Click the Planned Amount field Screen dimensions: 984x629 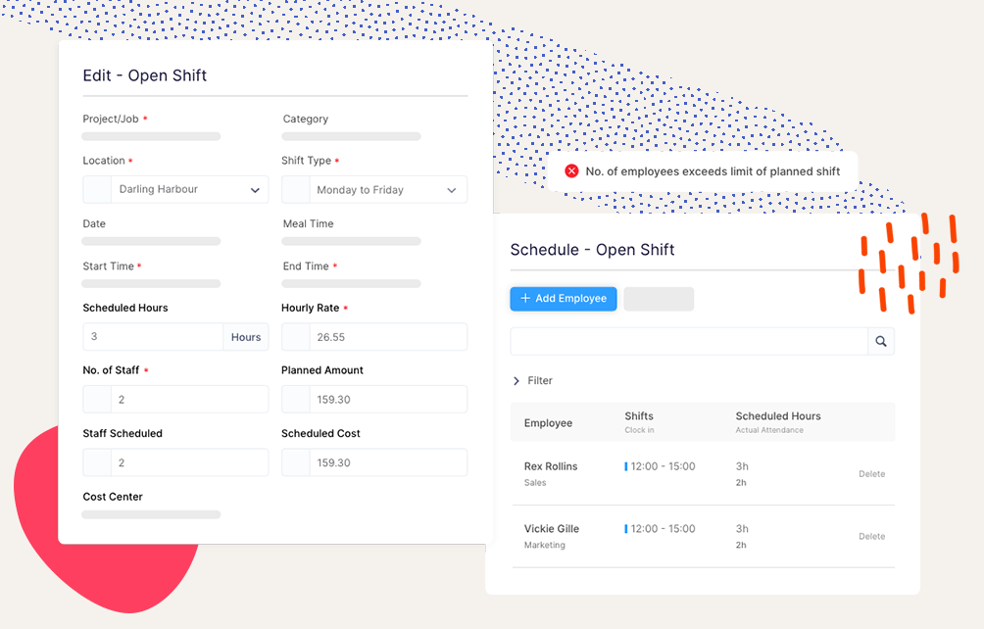[387, 400]
